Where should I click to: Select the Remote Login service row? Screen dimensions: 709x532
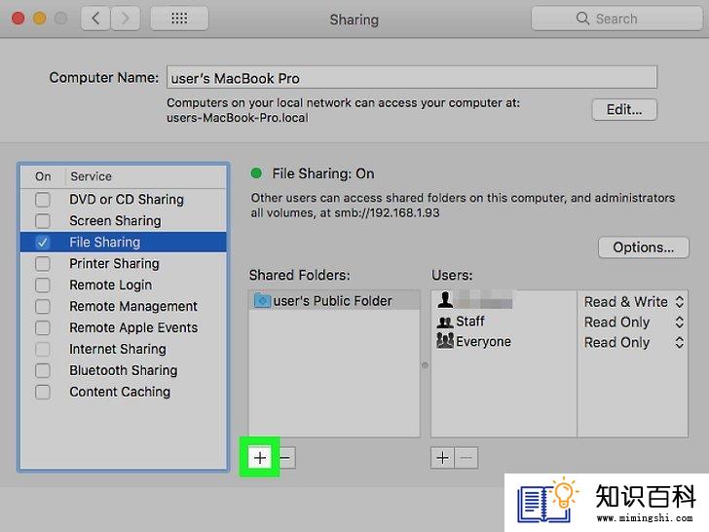[x=123, y=285]
